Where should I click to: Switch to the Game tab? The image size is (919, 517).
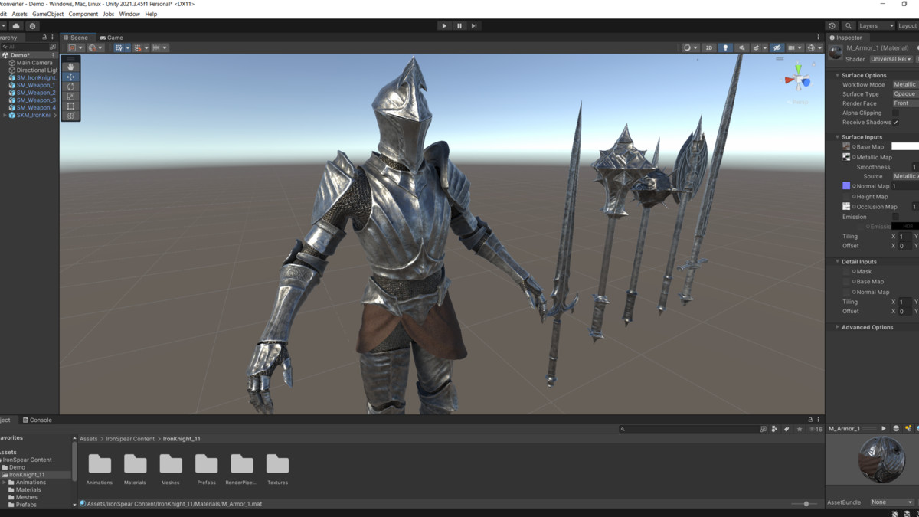pyautogui.click(x=111, y=38)
